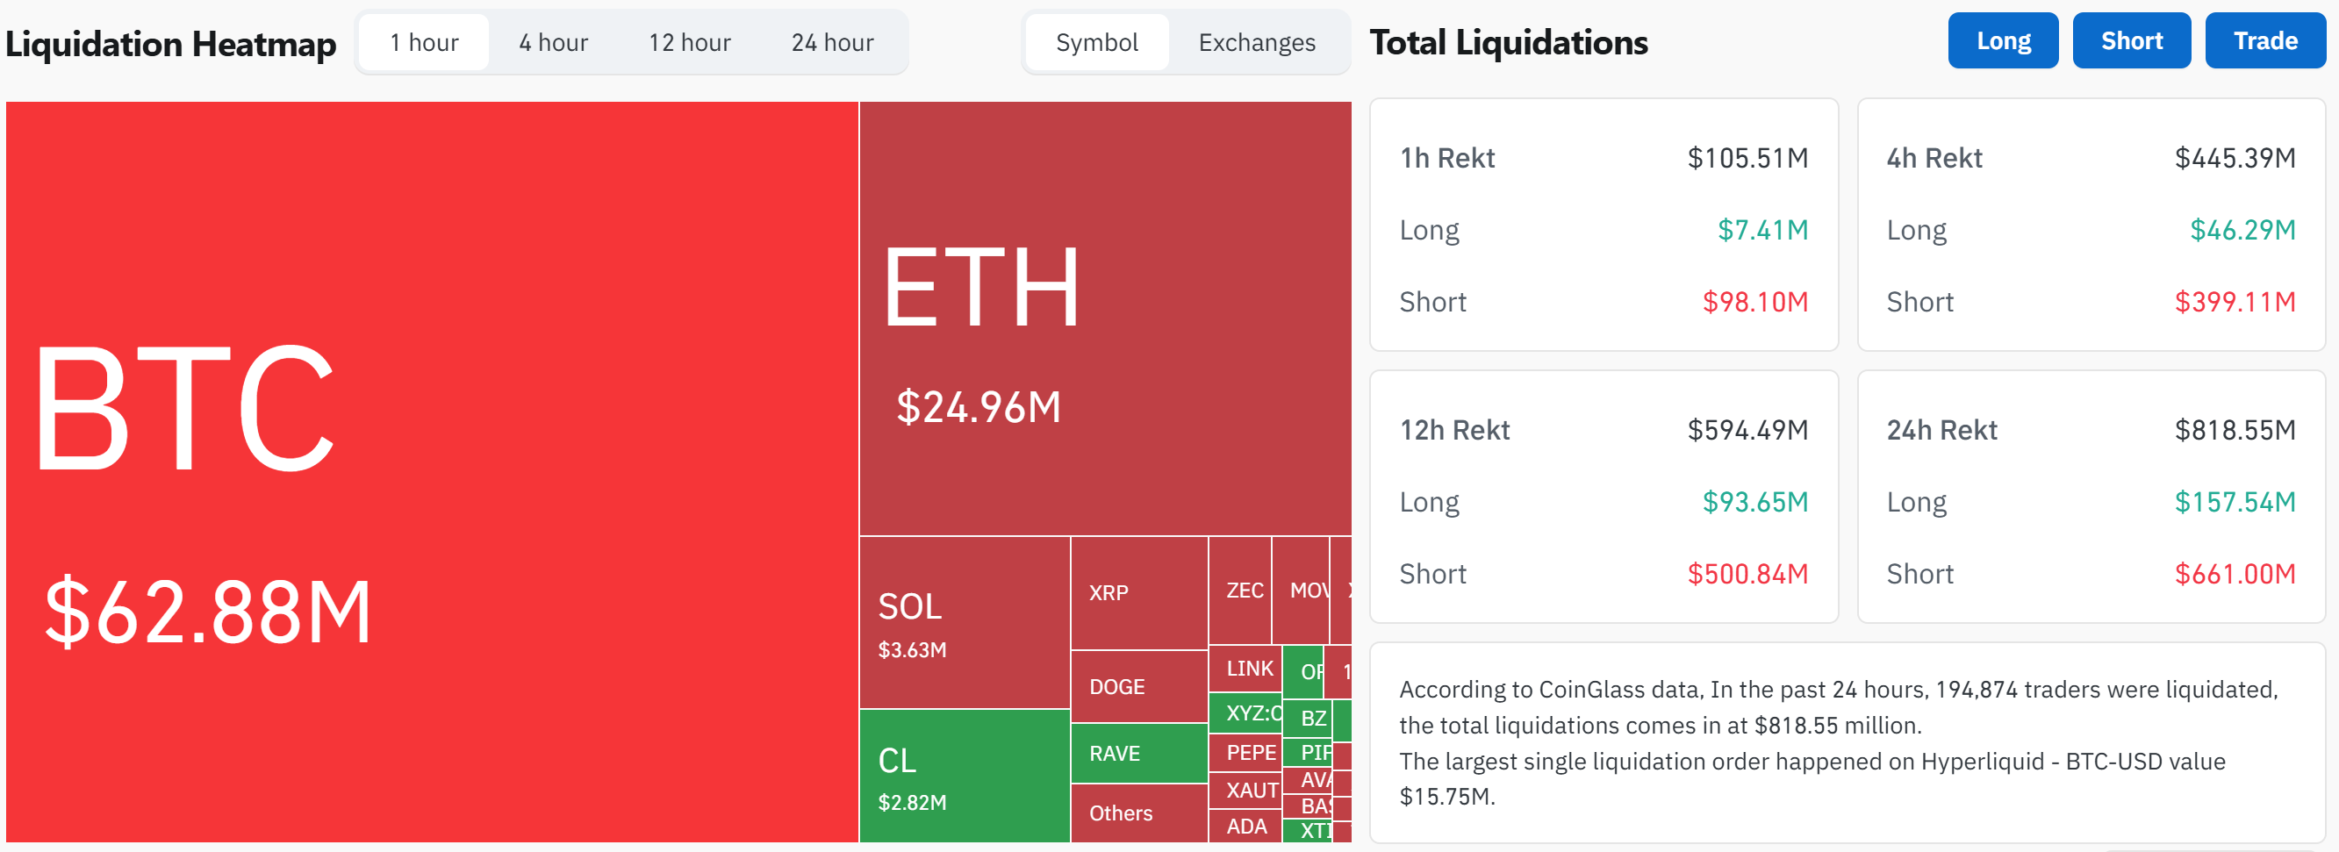This screenshot has width=2339, height=852.
Task: Select the 1 hour timeframe
Action: point(423,42)
